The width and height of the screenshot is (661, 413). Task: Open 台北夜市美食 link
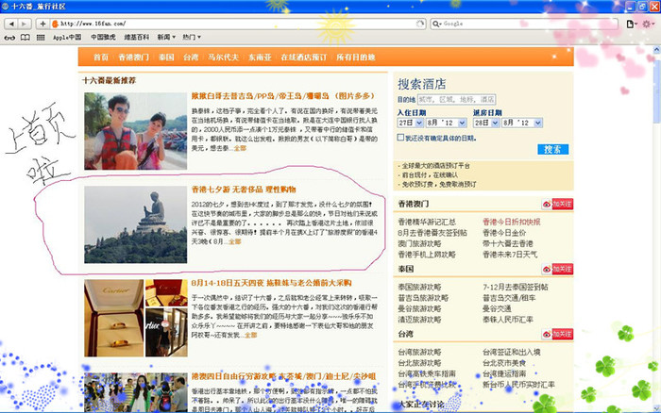click(504, 363)
